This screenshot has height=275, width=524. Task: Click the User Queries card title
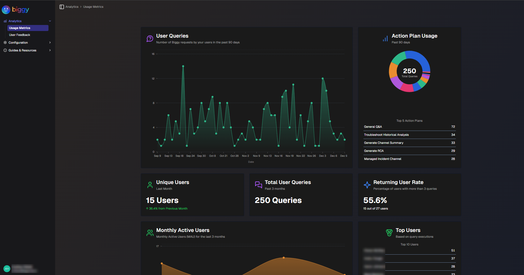tap(172, 36)
